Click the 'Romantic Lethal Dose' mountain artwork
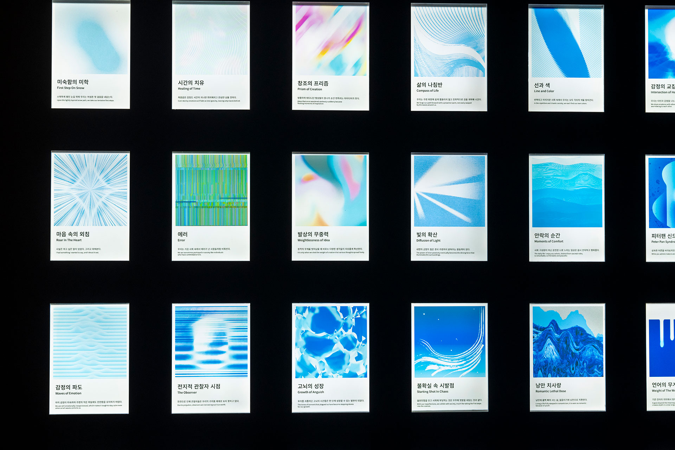The image size is (675, 450). pyautogui.click(x=568, y=342)
